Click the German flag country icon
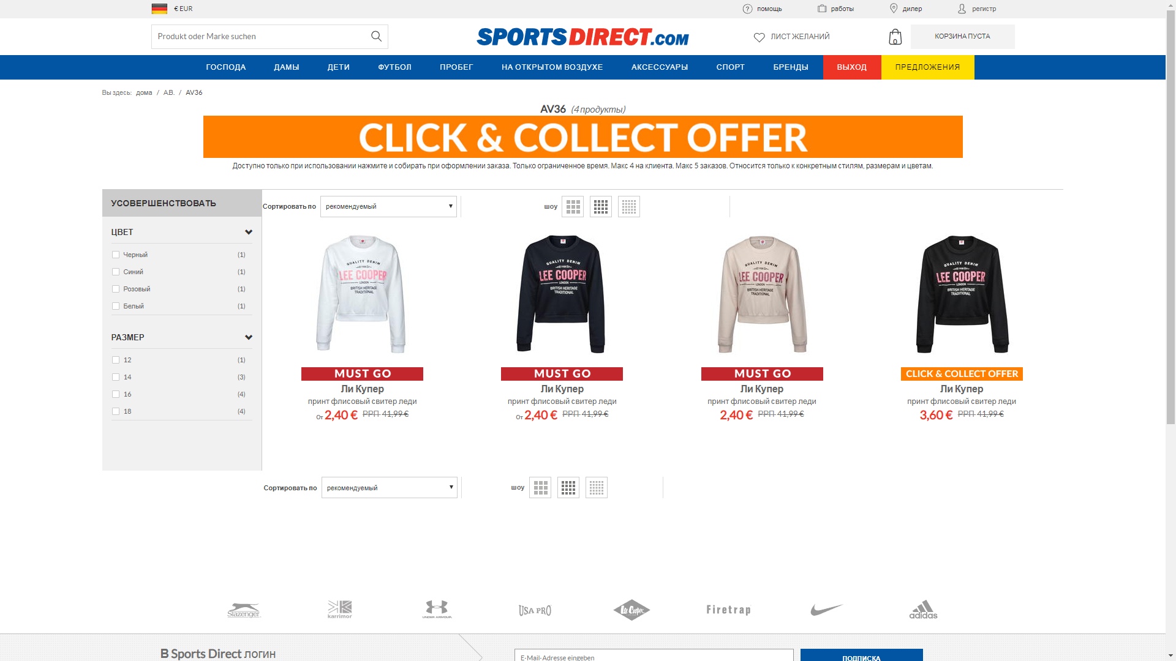 click(x=159, y=9)
